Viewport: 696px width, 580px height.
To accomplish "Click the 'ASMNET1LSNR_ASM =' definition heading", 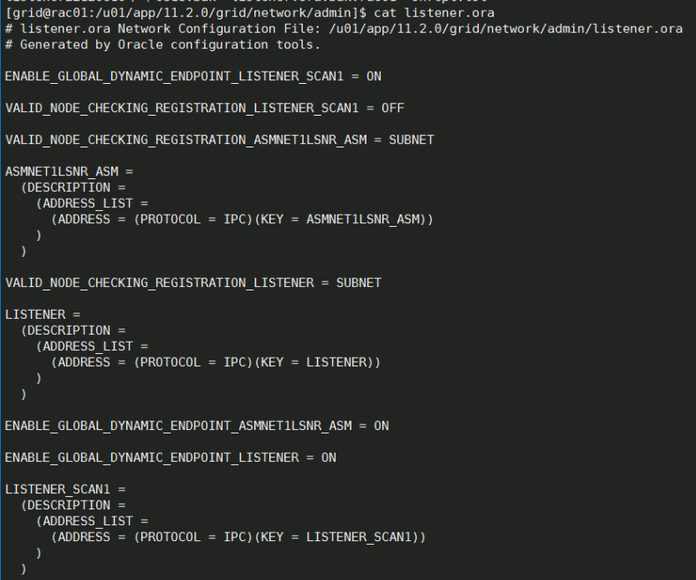I will pyautogui.click(x=69, y=172).
